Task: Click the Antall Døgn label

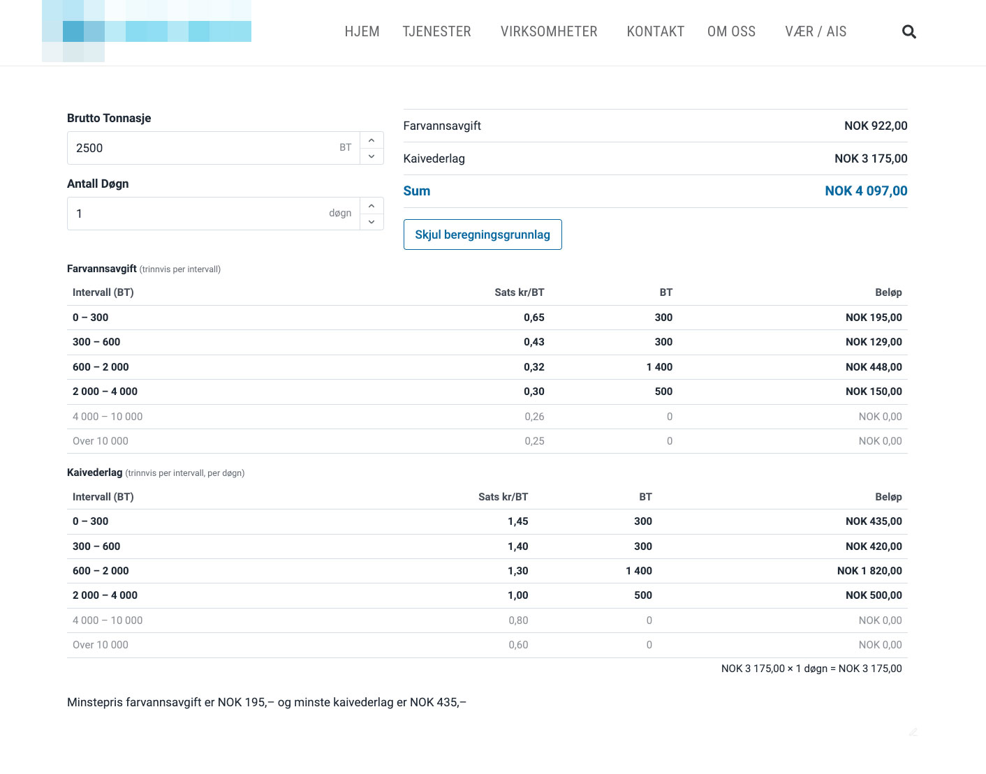Action: tap(98, 184)
